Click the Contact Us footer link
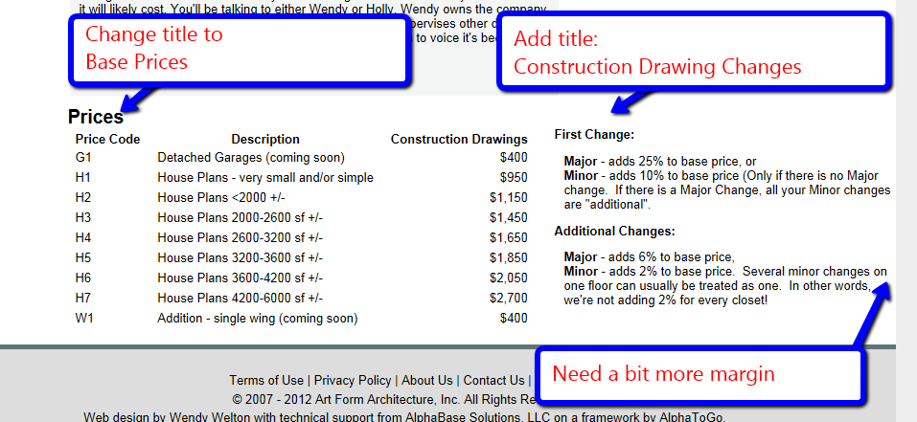Image resolution: width=917 pixels, height=422 pixels. (493, 380)
